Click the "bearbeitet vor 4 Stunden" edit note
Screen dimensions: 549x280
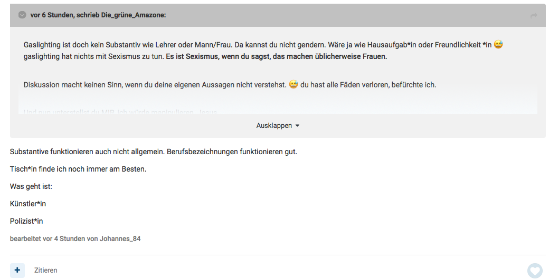pos(75,238)
